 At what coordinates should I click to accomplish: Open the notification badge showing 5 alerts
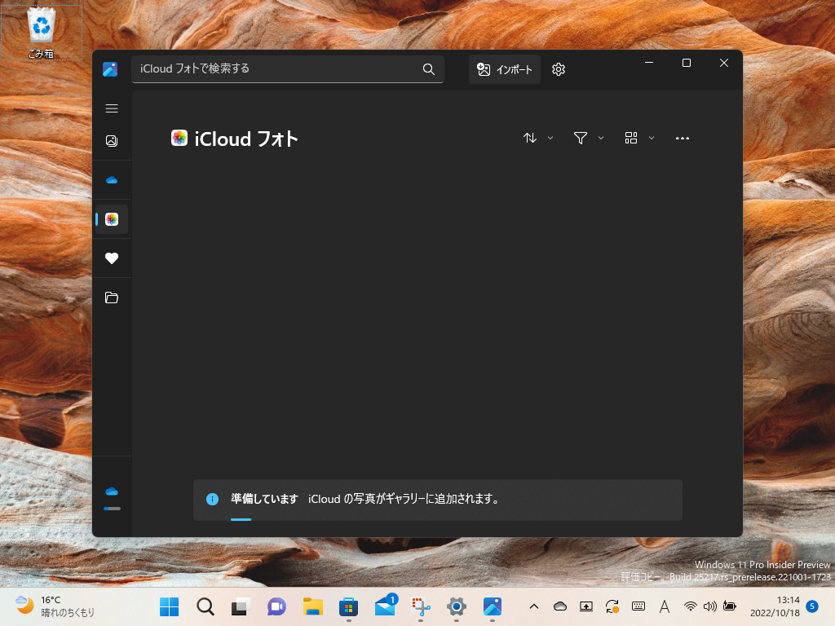point(811,606)
